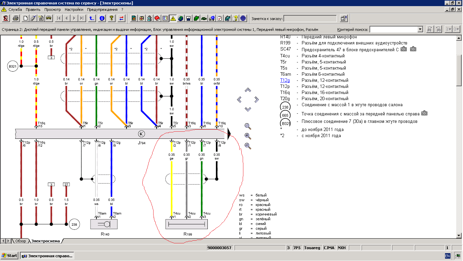Open the red book manual icon
This screenshot has width=463, height=261.
157,18
